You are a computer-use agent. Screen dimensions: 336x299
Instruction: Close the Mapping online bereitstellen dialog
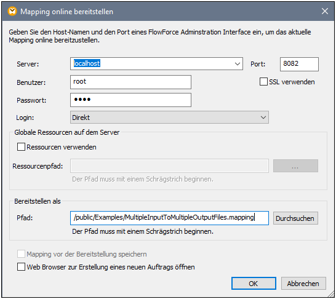[325, 11]
